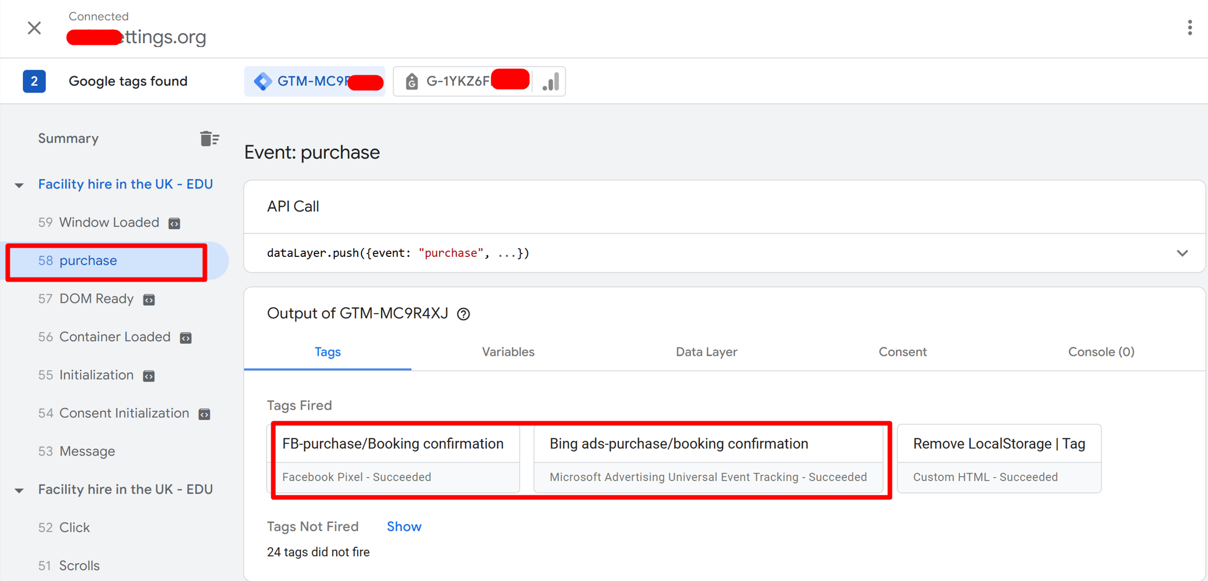
Task: Switch to the Variables tab
Action: pos(507,352)
